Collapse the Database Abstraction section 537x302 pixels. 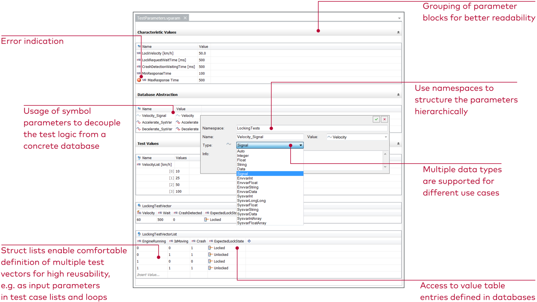[x=398, y=95]
